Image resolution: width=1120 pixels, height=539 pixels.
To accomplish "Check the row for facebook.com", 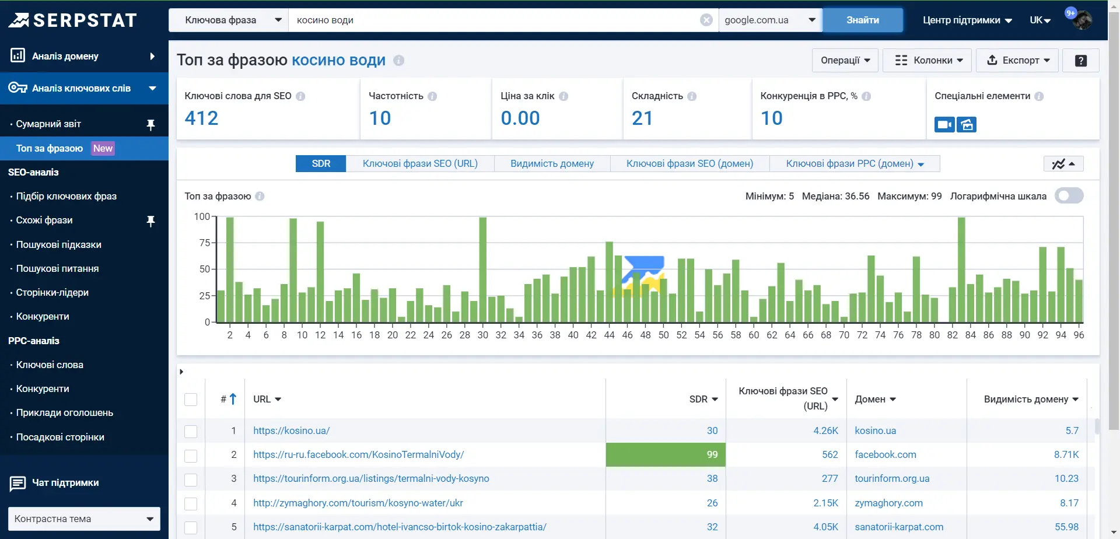I will (191, 456).
